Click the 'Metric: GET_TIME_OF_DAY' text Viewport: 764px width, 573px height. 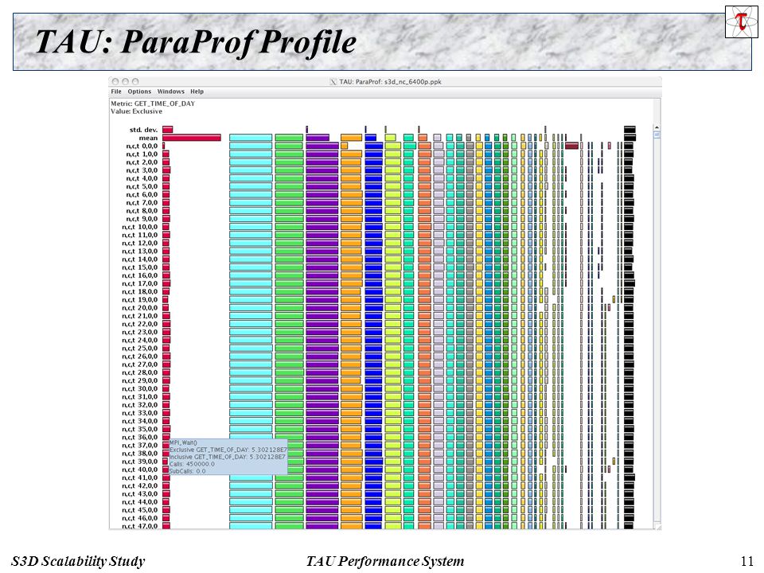(x=153, y=103)
